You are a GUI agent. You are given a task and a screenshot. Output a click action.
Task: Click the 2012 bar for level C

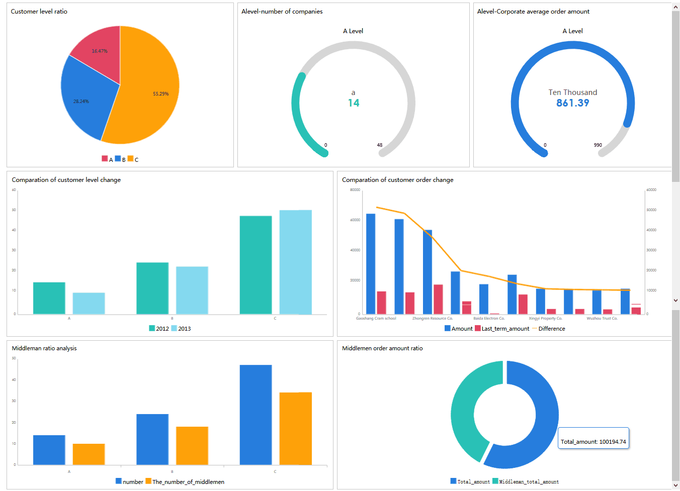tap(256, 265)
